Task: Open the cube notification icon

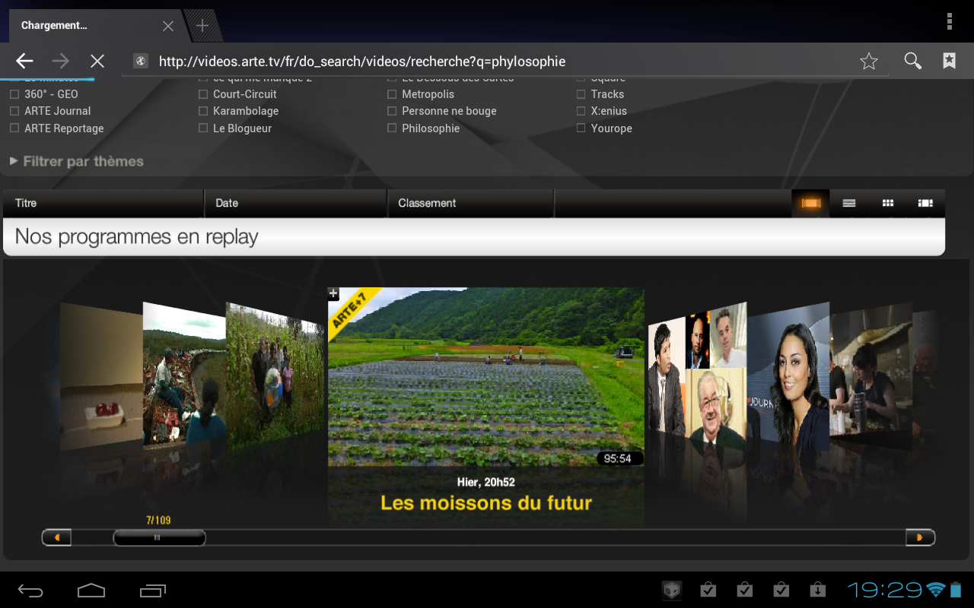Action: (671, 590)
